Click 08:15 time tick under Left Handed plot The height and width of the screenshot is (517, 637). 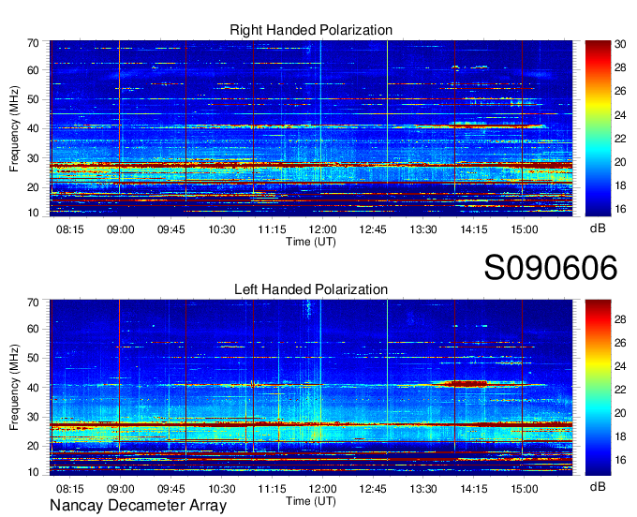pyautogui.click(x=70, y=489)
